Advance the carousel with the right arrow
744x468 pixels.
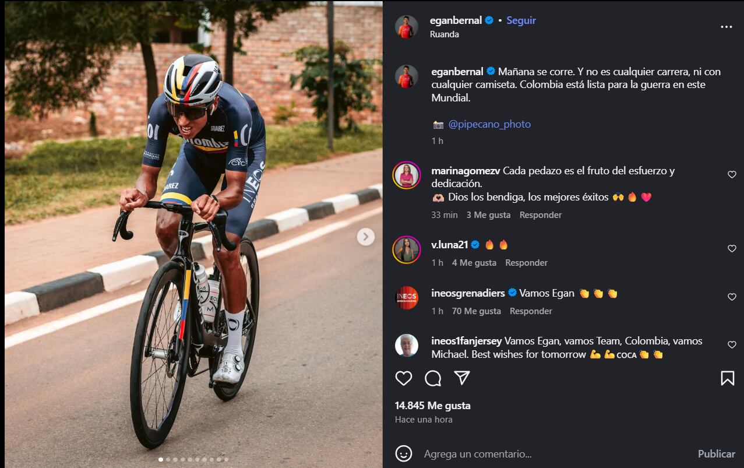coord(365,237)
